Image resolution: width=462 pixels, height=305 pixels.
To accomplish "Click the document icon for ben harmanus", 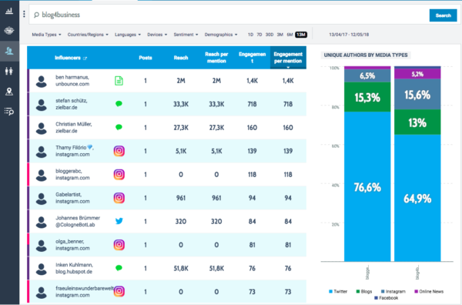I will [x=119, y=81].
